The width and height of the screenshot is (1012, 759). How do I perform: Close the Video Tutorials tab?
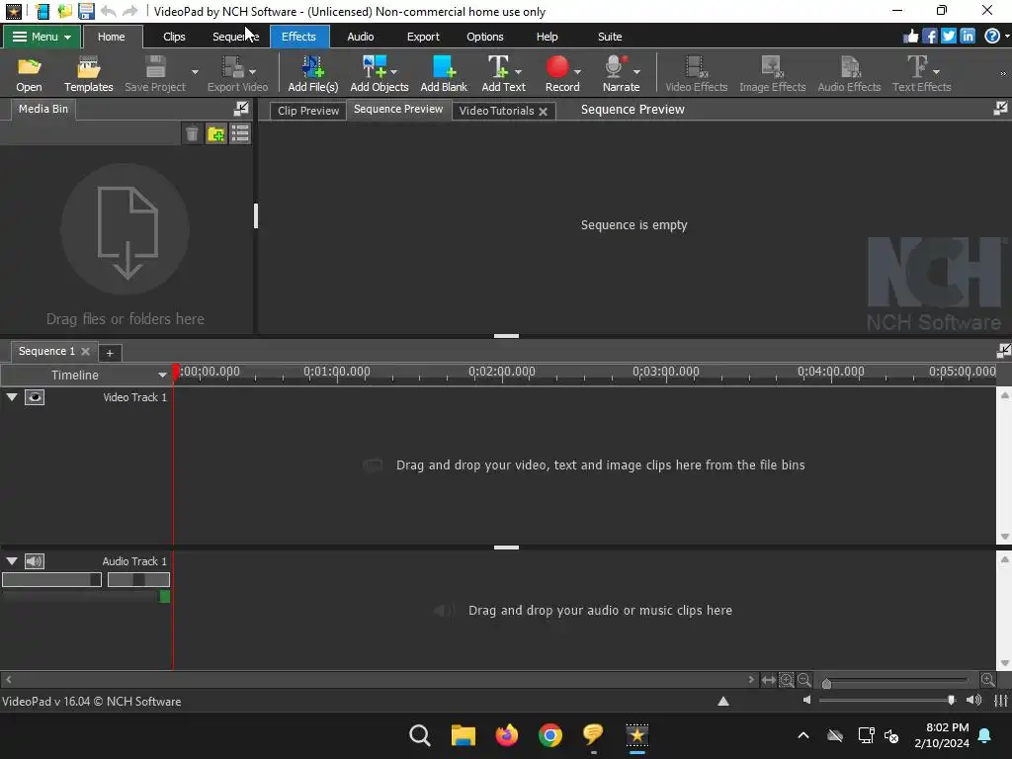pyautogui.click(x=544, y=112)
